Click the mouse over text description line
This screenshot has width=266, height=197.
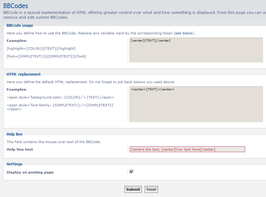[54, 142]
